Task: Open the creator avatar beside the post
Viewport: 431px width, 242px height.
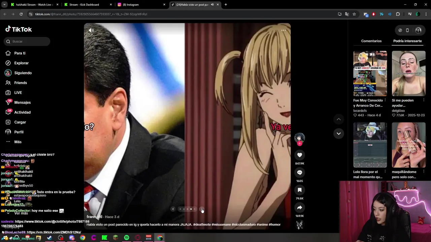Action: tap(299, 138)
